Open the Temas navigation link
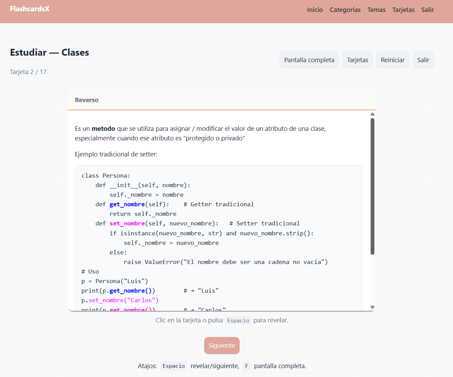 point(376,10)
